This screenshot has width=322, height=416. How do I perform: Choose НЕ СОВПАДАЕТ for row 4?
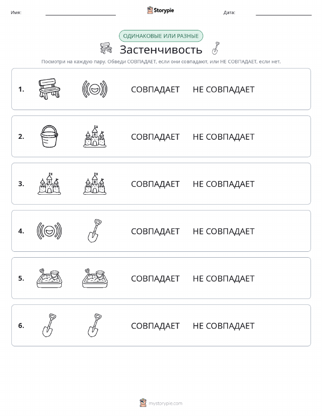(223, 231)
